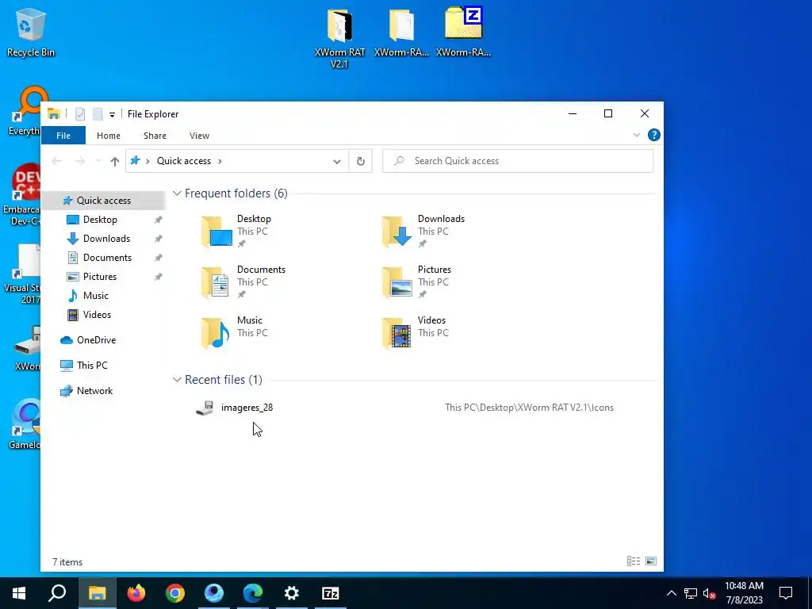This screenshot has width=812, height=609.
Task: Open Settings from the taskbar gear
Action: point(292,593)
